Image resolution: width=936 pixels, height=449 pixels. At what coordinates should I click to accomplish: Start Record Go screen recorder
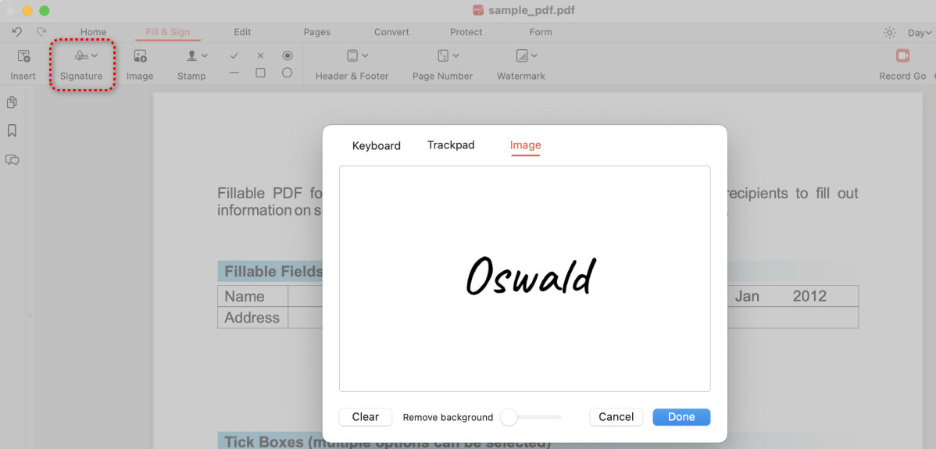pos(902,65)
